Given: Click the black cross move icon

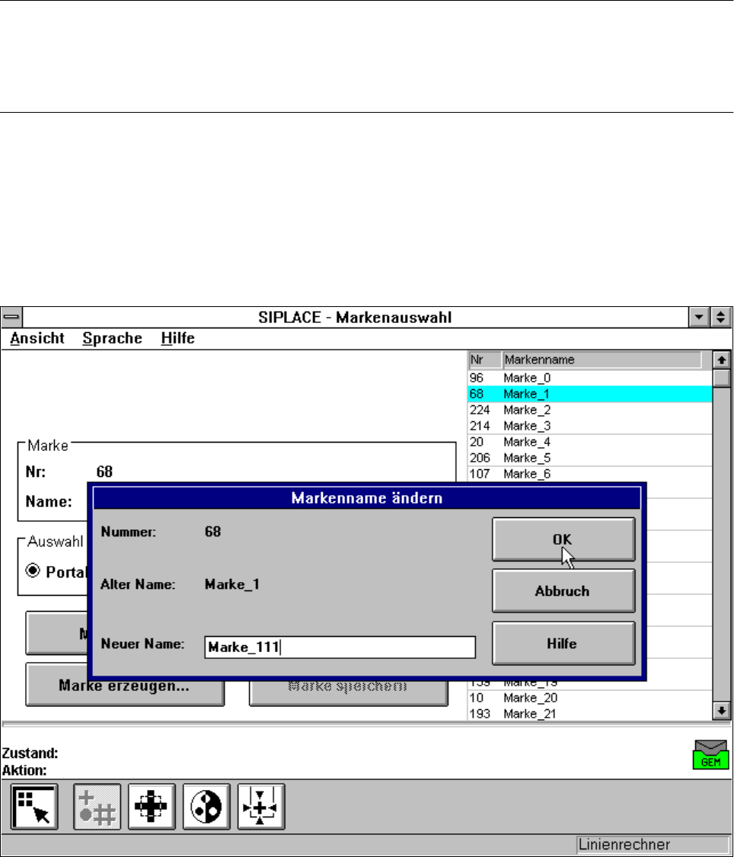Looking at the screenshot, I should pyautogui.click(x=152, y=807).
